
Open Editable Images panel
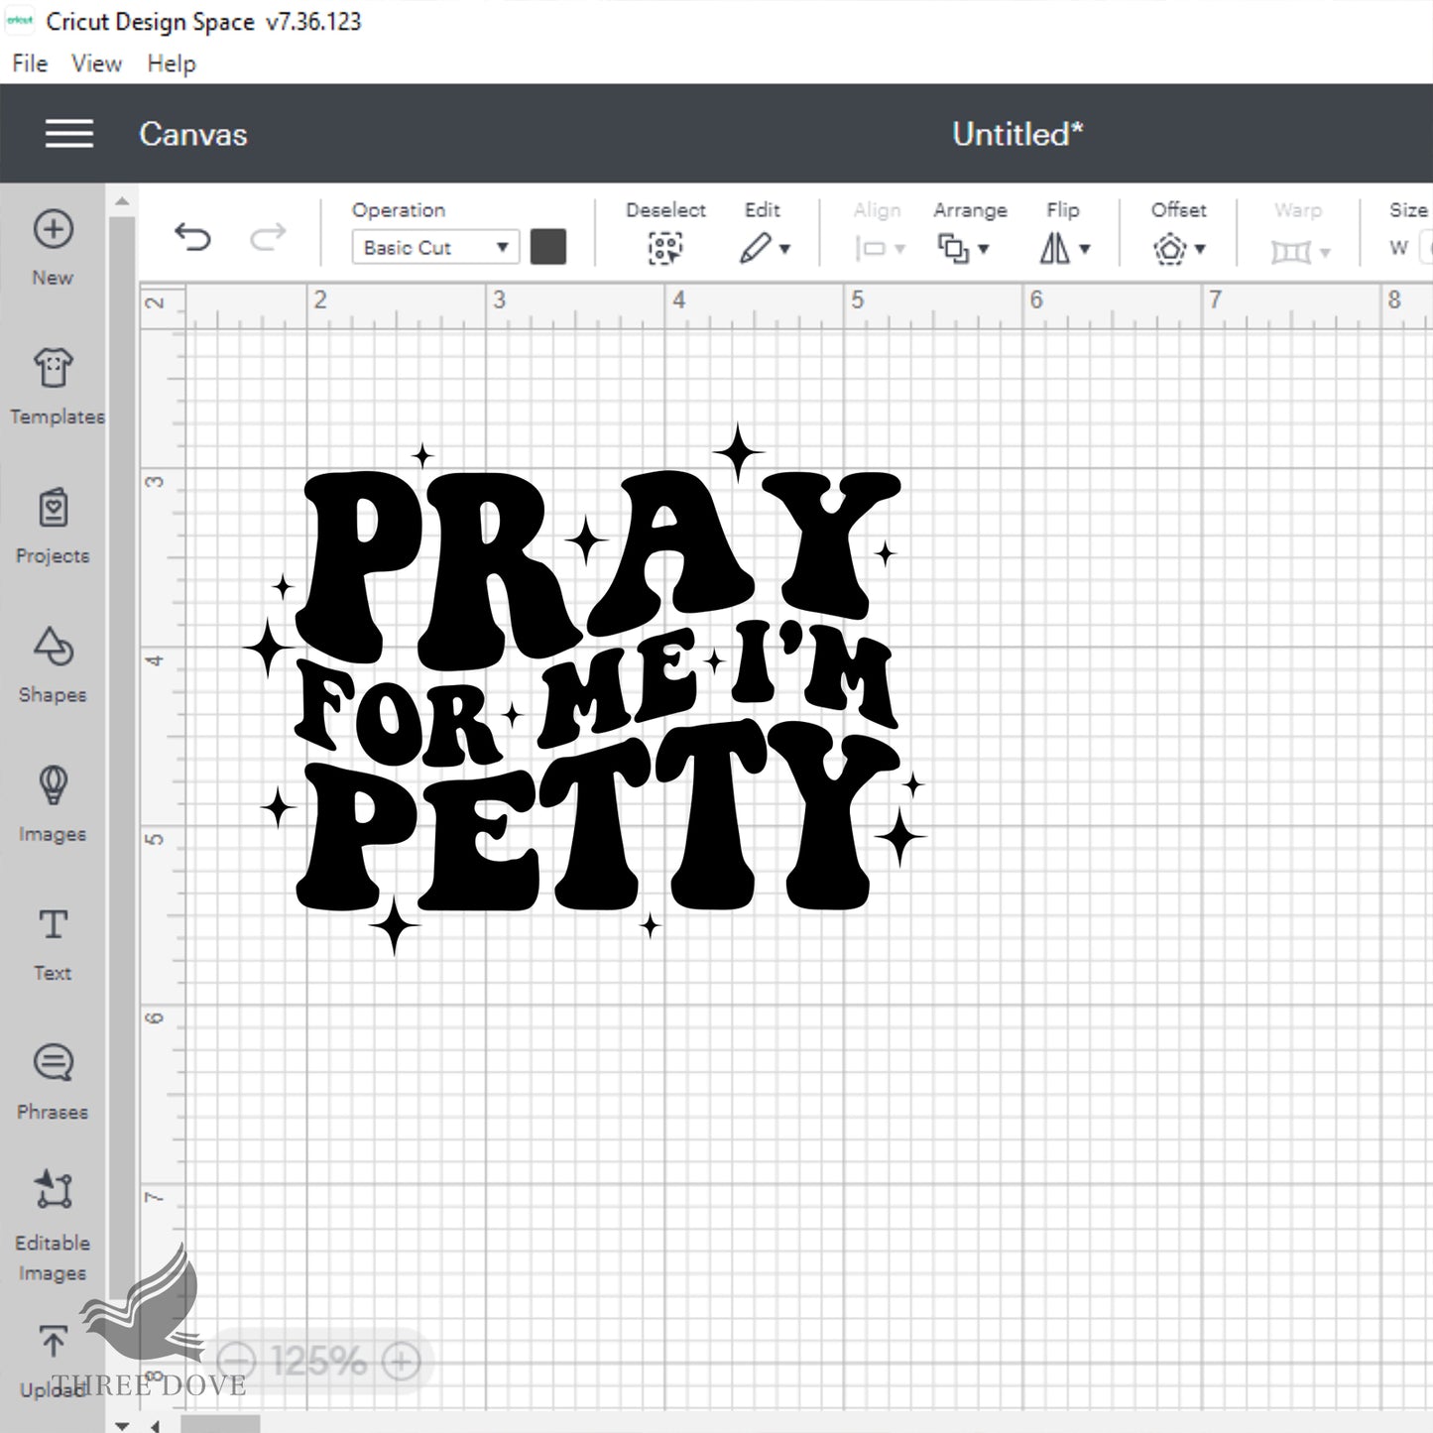53,1225
